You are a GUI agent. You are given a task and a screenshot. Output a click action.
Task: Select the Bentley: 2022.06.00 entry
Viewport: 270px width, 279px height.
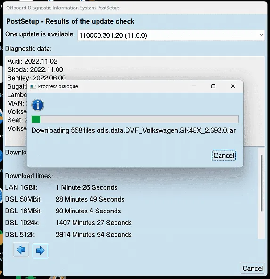coord(37,78)
